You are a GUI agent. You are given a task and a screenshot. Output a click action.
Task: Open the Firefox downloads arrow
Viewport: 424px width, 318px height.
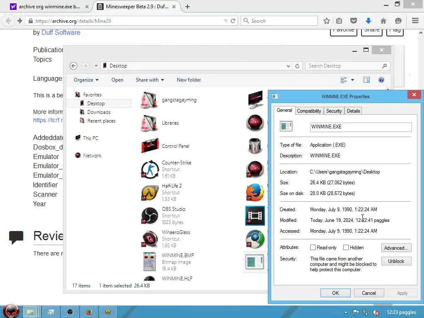[x=368, y=21]
